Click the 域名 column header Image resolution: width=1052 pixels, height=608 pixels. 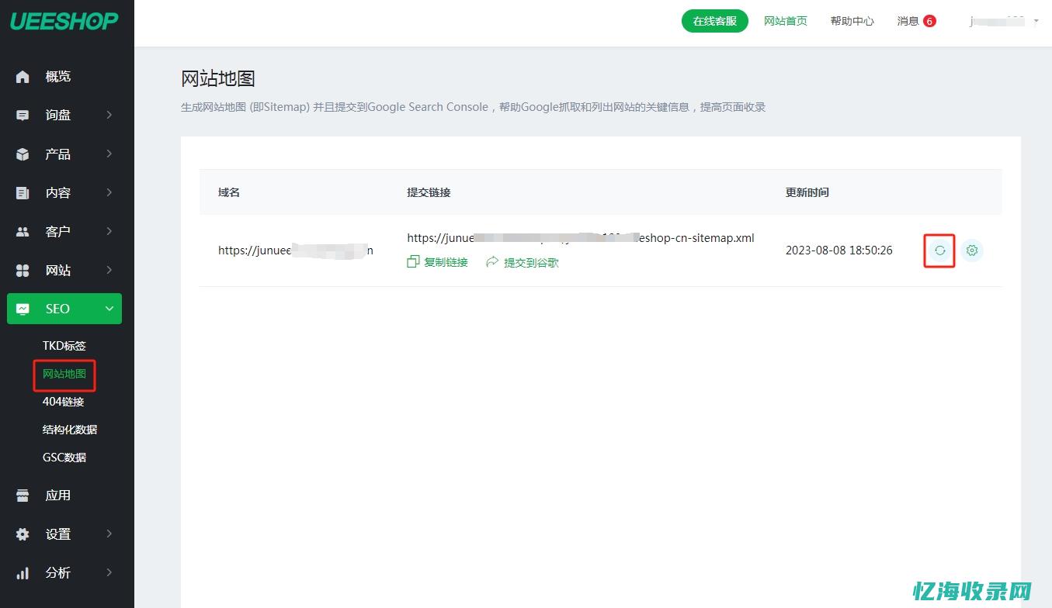pyautogui.click(x=229, y=192)
